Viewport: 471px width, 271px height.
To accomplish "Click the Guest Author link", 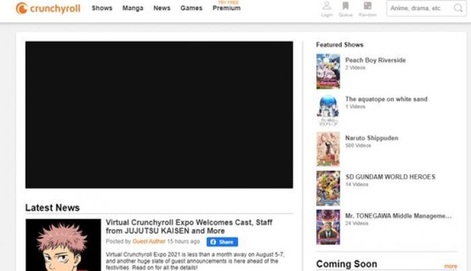I will click(149, 241).
